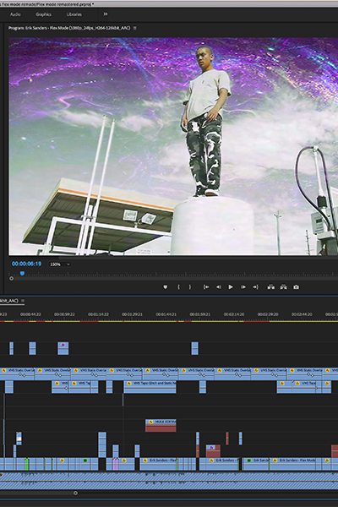Click the Add Marker icon
Viewport: 338px width, 507px height.
[166, 287]
